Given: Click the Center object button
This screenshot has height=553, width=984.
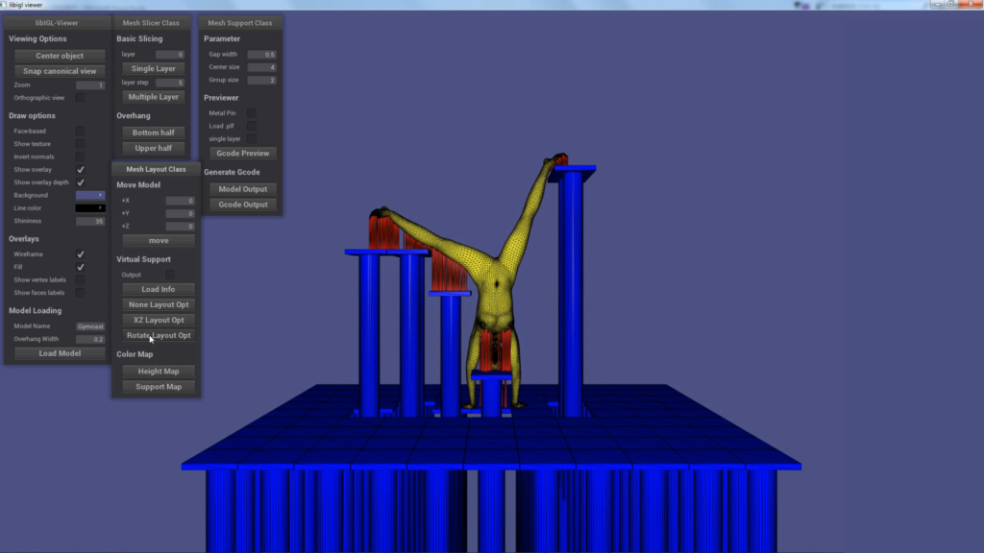Looking at the screenshot, I should pos(60,56).
